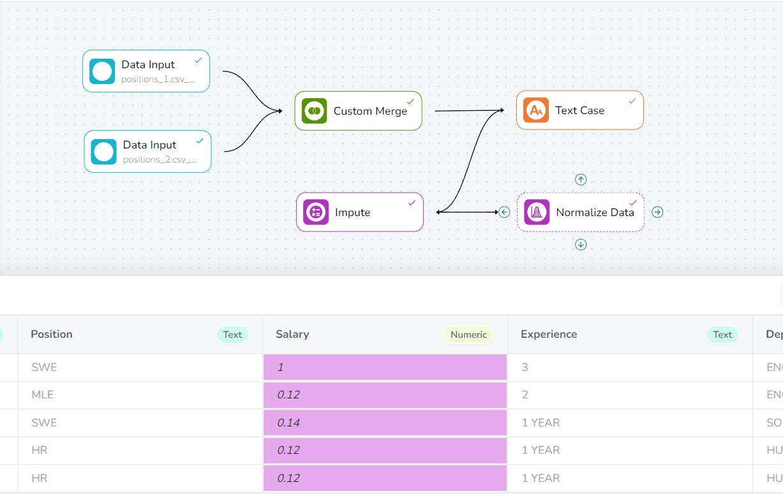Image resolution: width=783 pixels, height=494 pixels.
Task: Click the Custom Merge node icon
Action: (314, 110)
